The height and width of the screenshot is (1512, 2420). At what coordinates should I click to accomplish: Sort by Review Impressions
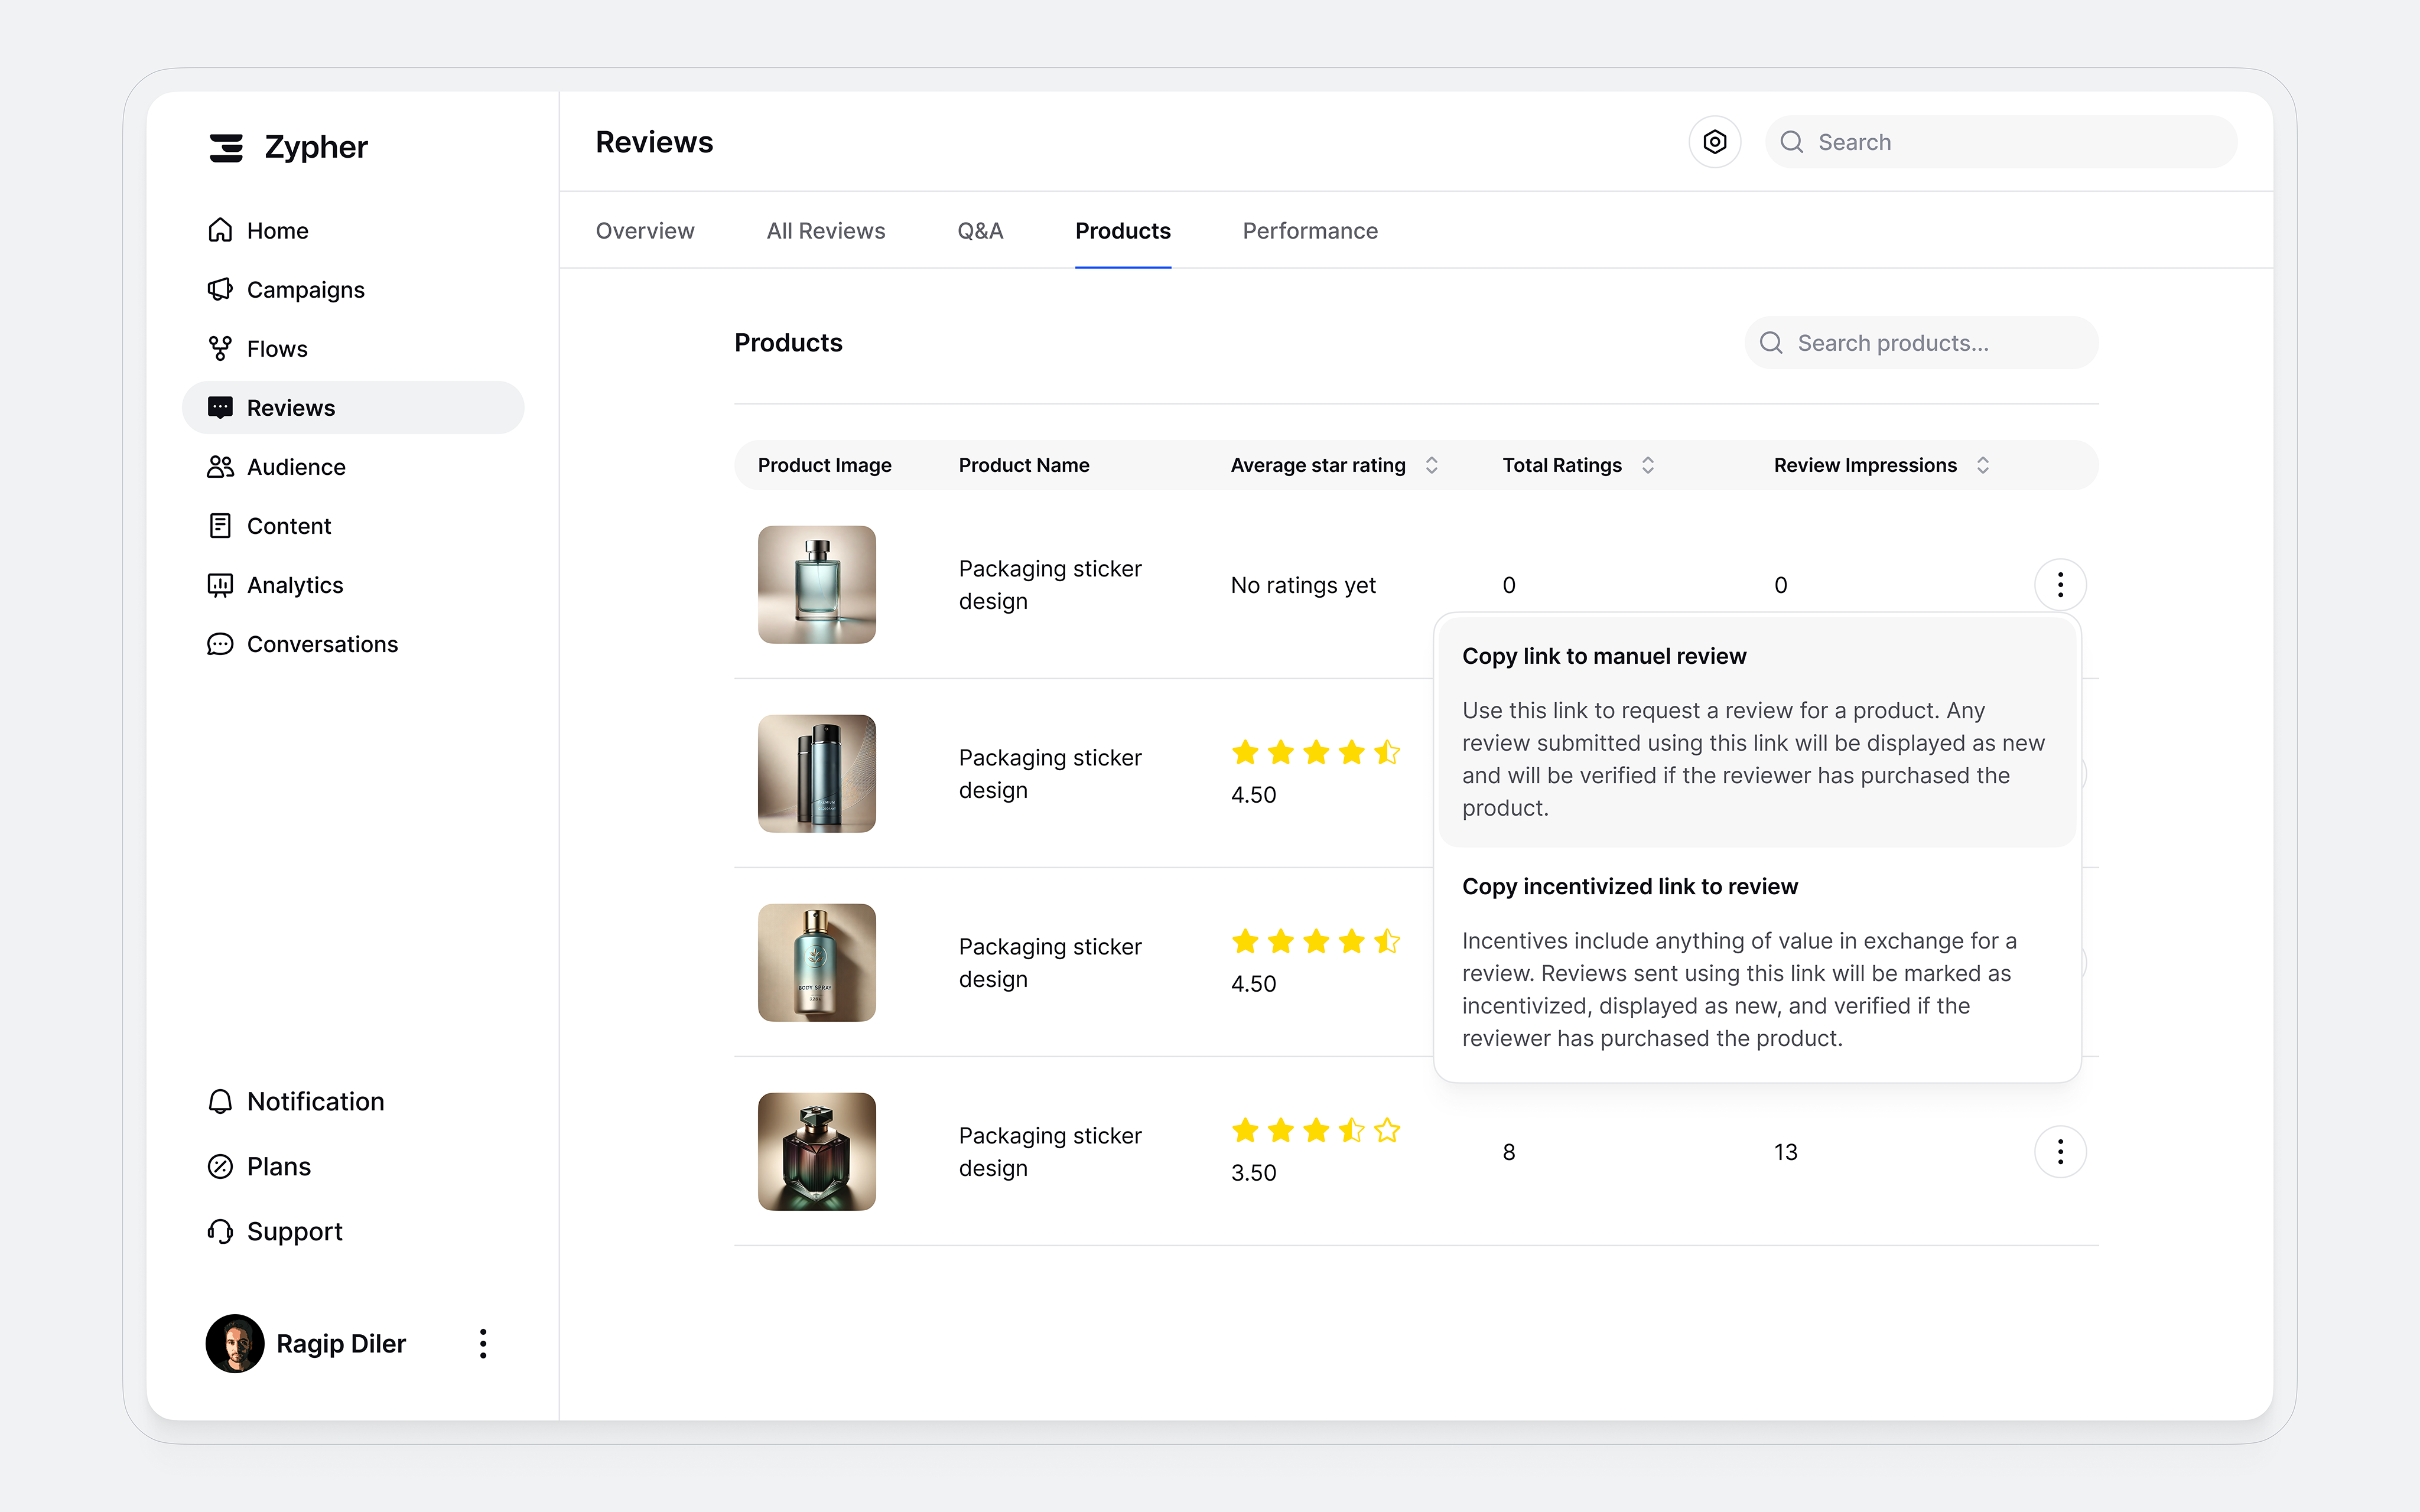[1984, 464]
